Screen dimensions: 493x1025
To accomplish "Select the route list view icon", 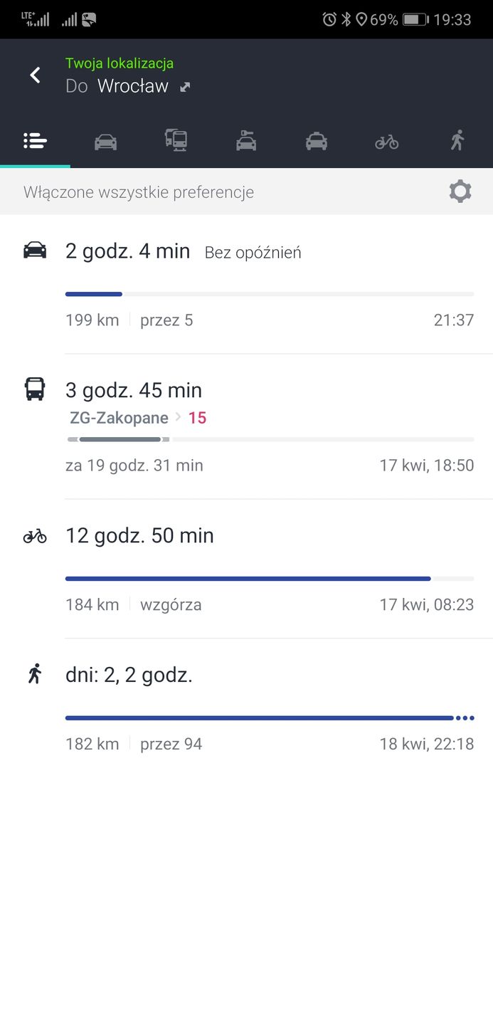I will pyautogui.click(x=35, y=142).
